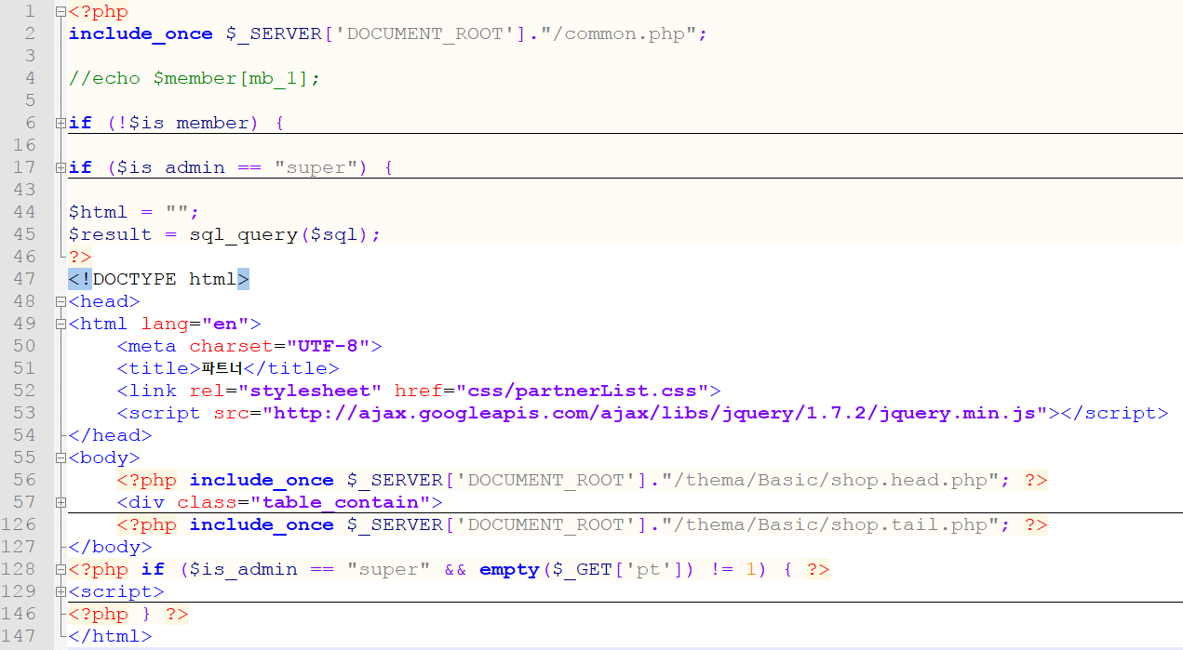Screen dimensions: 1183x650
Task: Collapse the fold marker at line 1 <?php
Action: [61, 12]
